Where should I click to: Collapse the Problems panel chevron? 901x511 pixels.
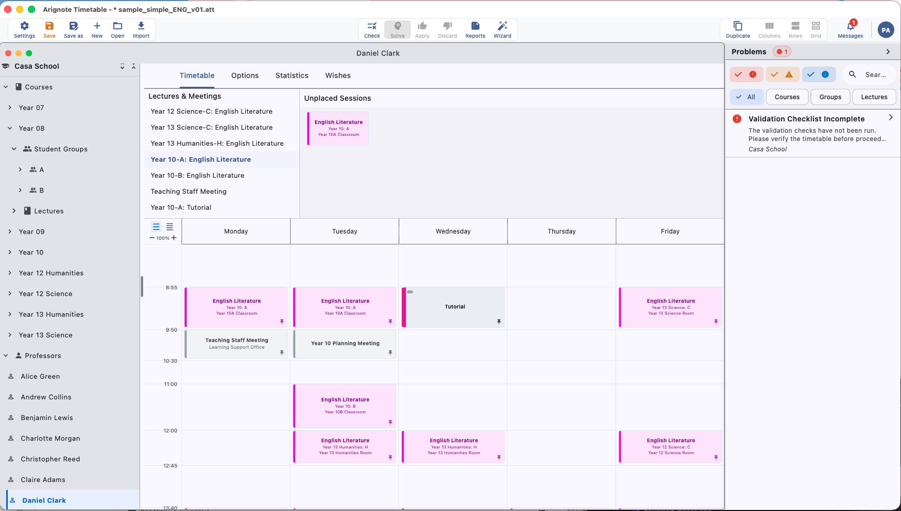(x=888, y=52)
